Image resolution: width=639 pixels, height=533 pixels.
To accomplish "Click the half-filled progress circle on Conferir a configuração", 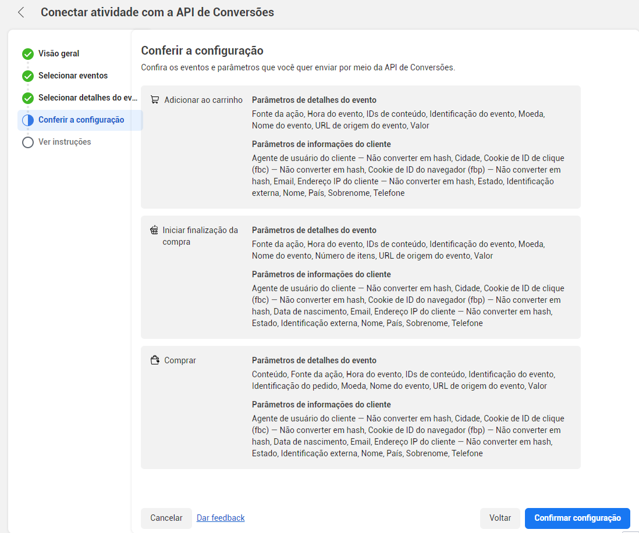I will click(x=27, y=120).
